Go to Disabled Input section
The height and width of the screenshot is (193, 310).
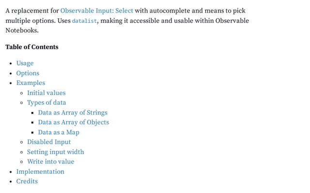(x=49, y=142)
